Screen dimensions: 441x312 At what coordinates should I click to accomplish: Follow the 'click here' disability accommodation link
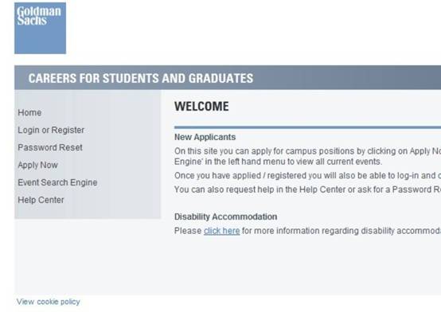pos(221,231)
